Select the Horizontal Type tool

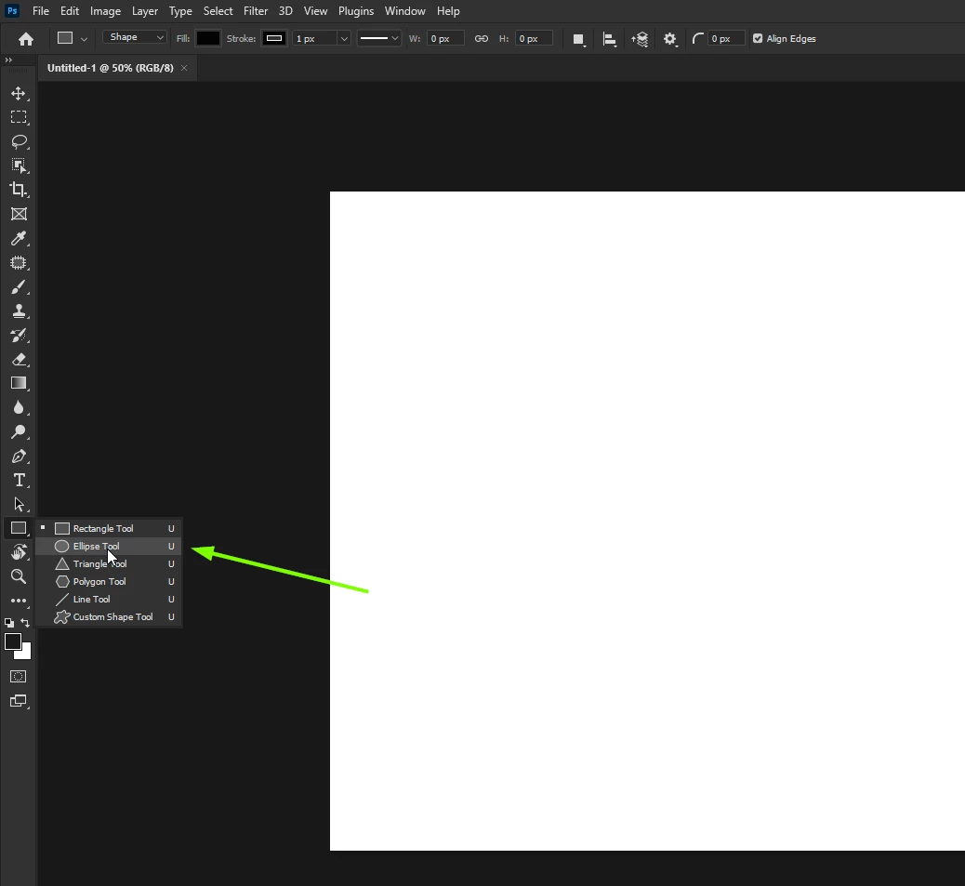[19, 480]
